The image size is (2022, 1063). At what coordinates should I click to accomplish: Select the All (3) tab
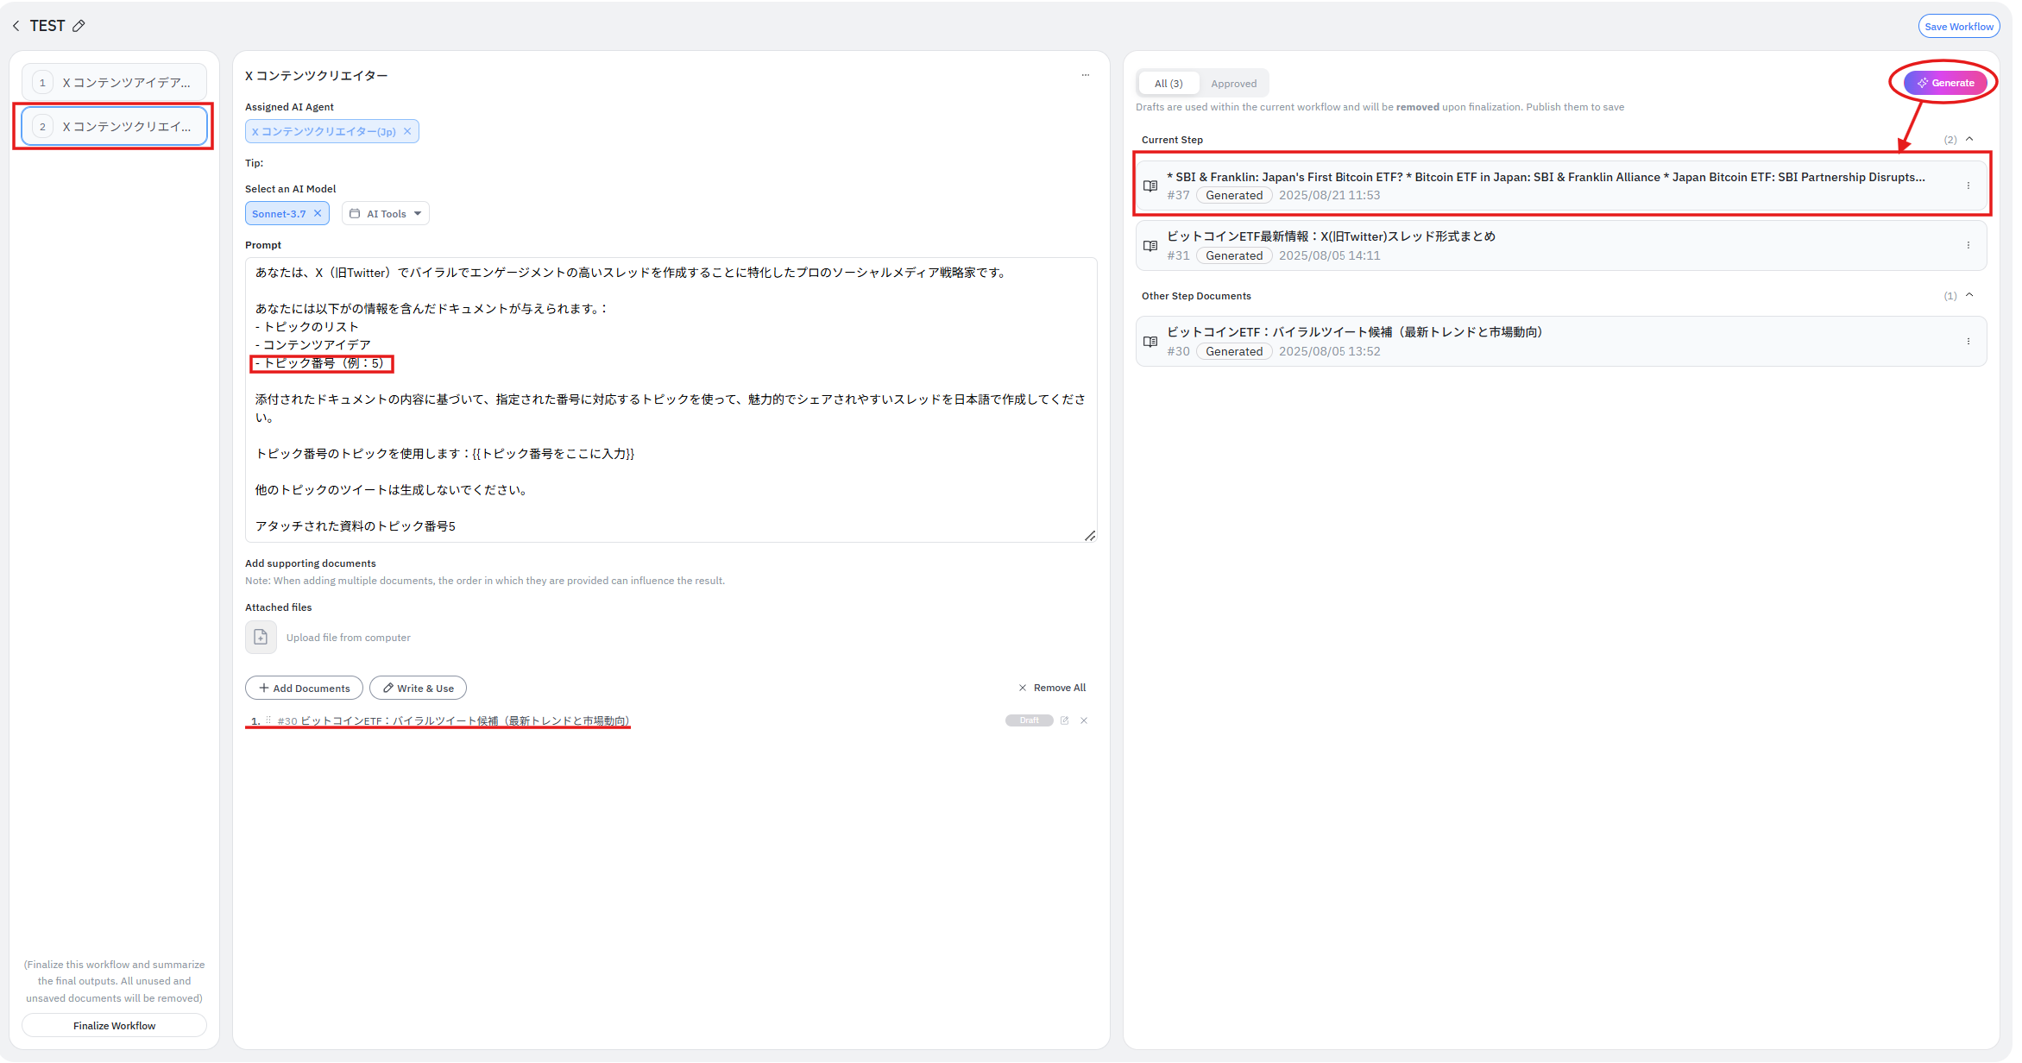click(1168, 84)
